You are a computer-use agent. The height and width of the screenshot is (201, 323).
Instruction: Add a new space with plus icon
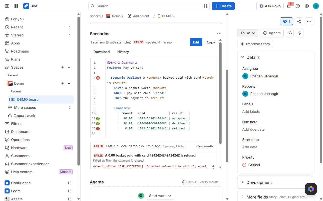tap(63, 67)
